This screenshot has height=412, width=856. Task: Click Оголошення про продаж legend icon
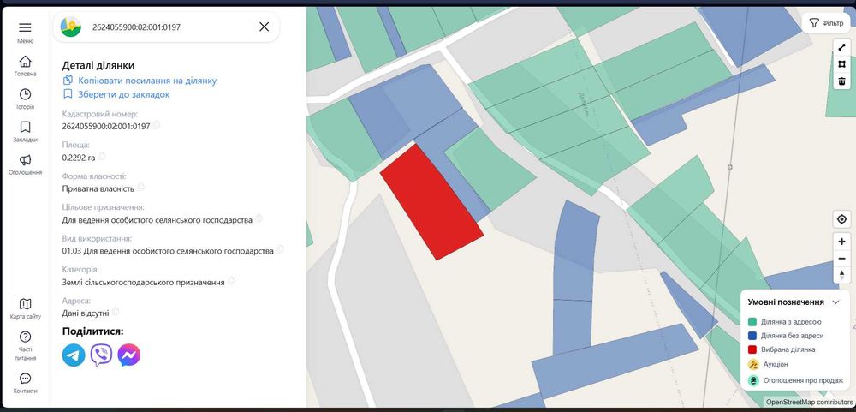point(753,381)
